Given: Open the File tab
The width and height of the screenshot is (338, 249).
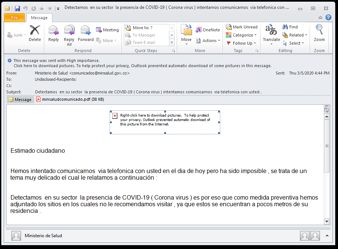Looking at the screenshot, I should pyautogui.click(x=14, y=18).
